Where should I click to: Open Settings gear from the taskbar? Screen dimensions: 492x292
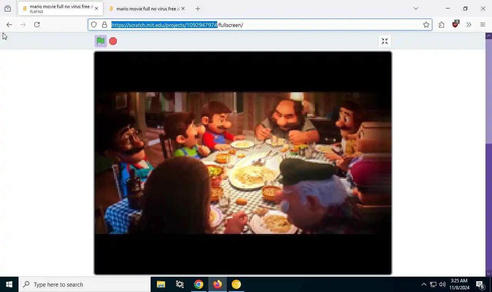tap(180, 284)
